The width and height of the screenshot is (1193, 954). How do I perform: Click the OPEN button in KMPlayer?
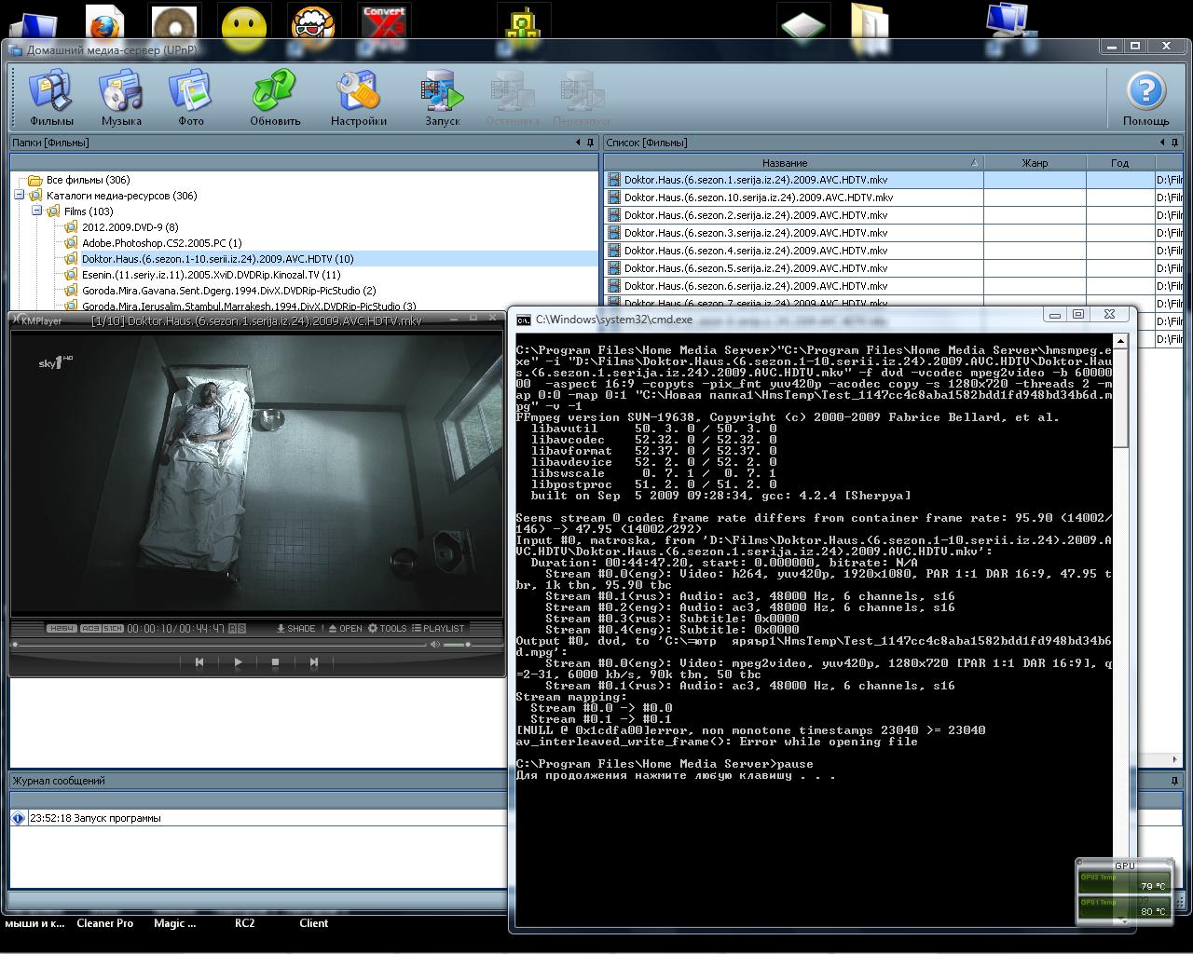point(345,629)
